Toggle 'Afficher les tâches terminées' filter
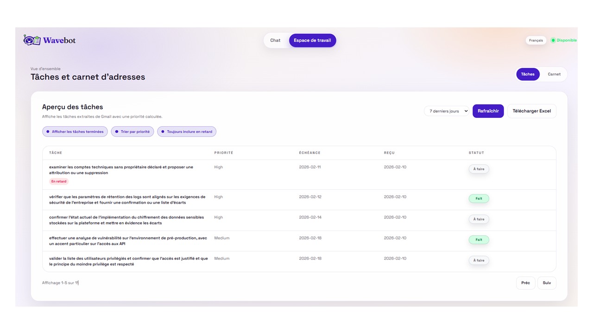The width and height of the screenshot is (593, 334). 75,132
